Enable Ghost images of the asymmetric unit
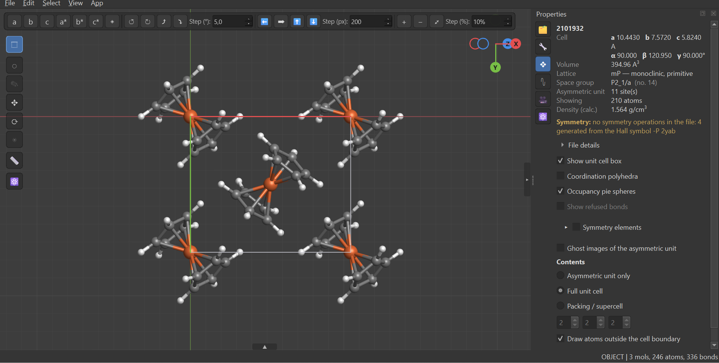 (560, 248)
